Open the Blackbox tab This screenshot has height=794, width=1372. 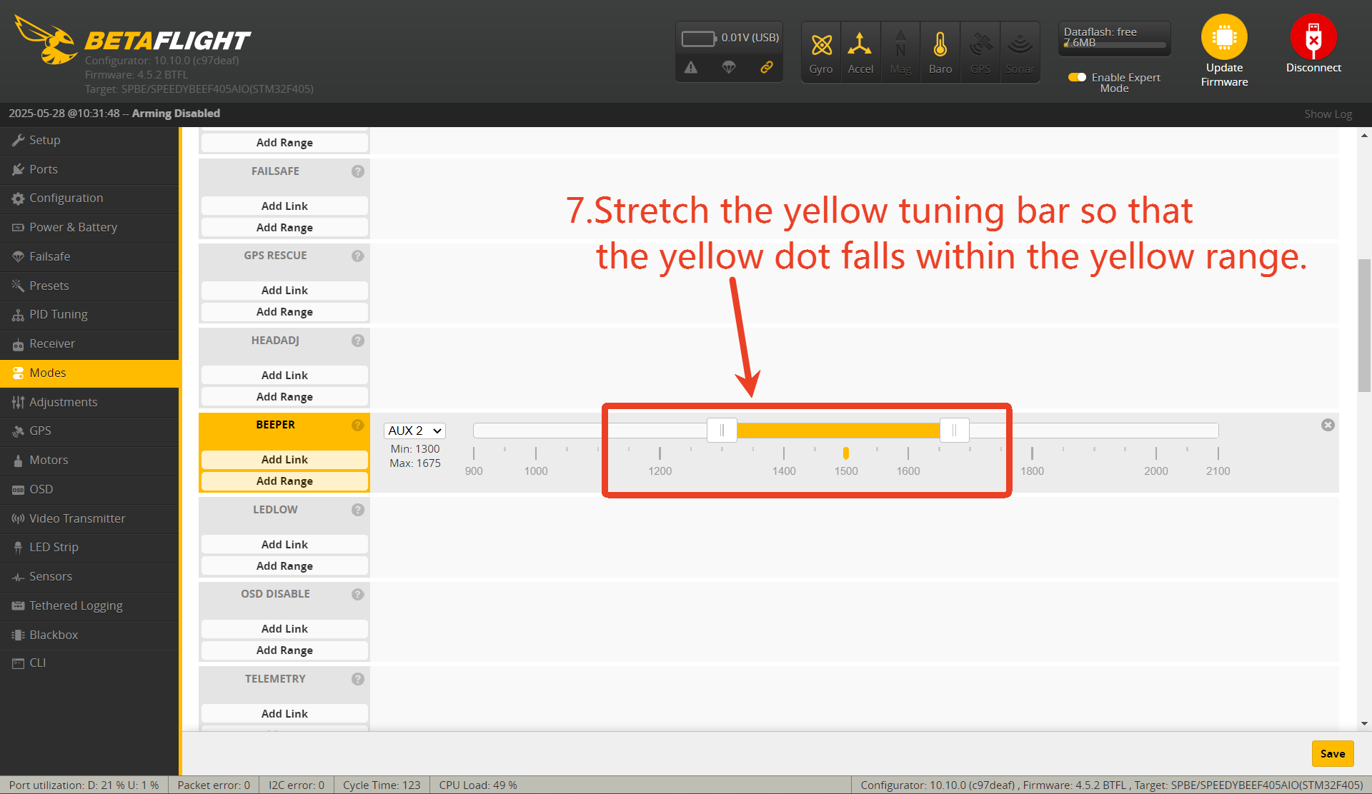[89, 635]
